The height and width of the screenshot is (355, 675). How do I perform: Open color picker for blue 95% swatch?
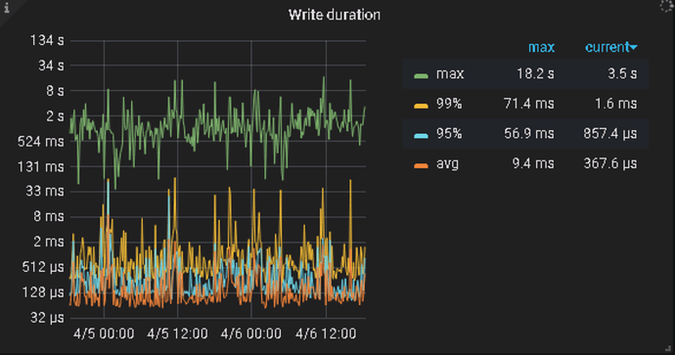tap(421, 136)
